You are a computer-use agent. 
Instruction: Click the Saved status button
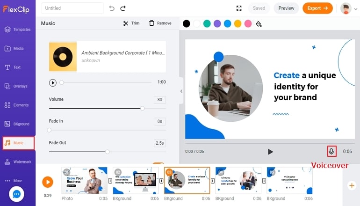pyautogui.click(x=259, y=8)
